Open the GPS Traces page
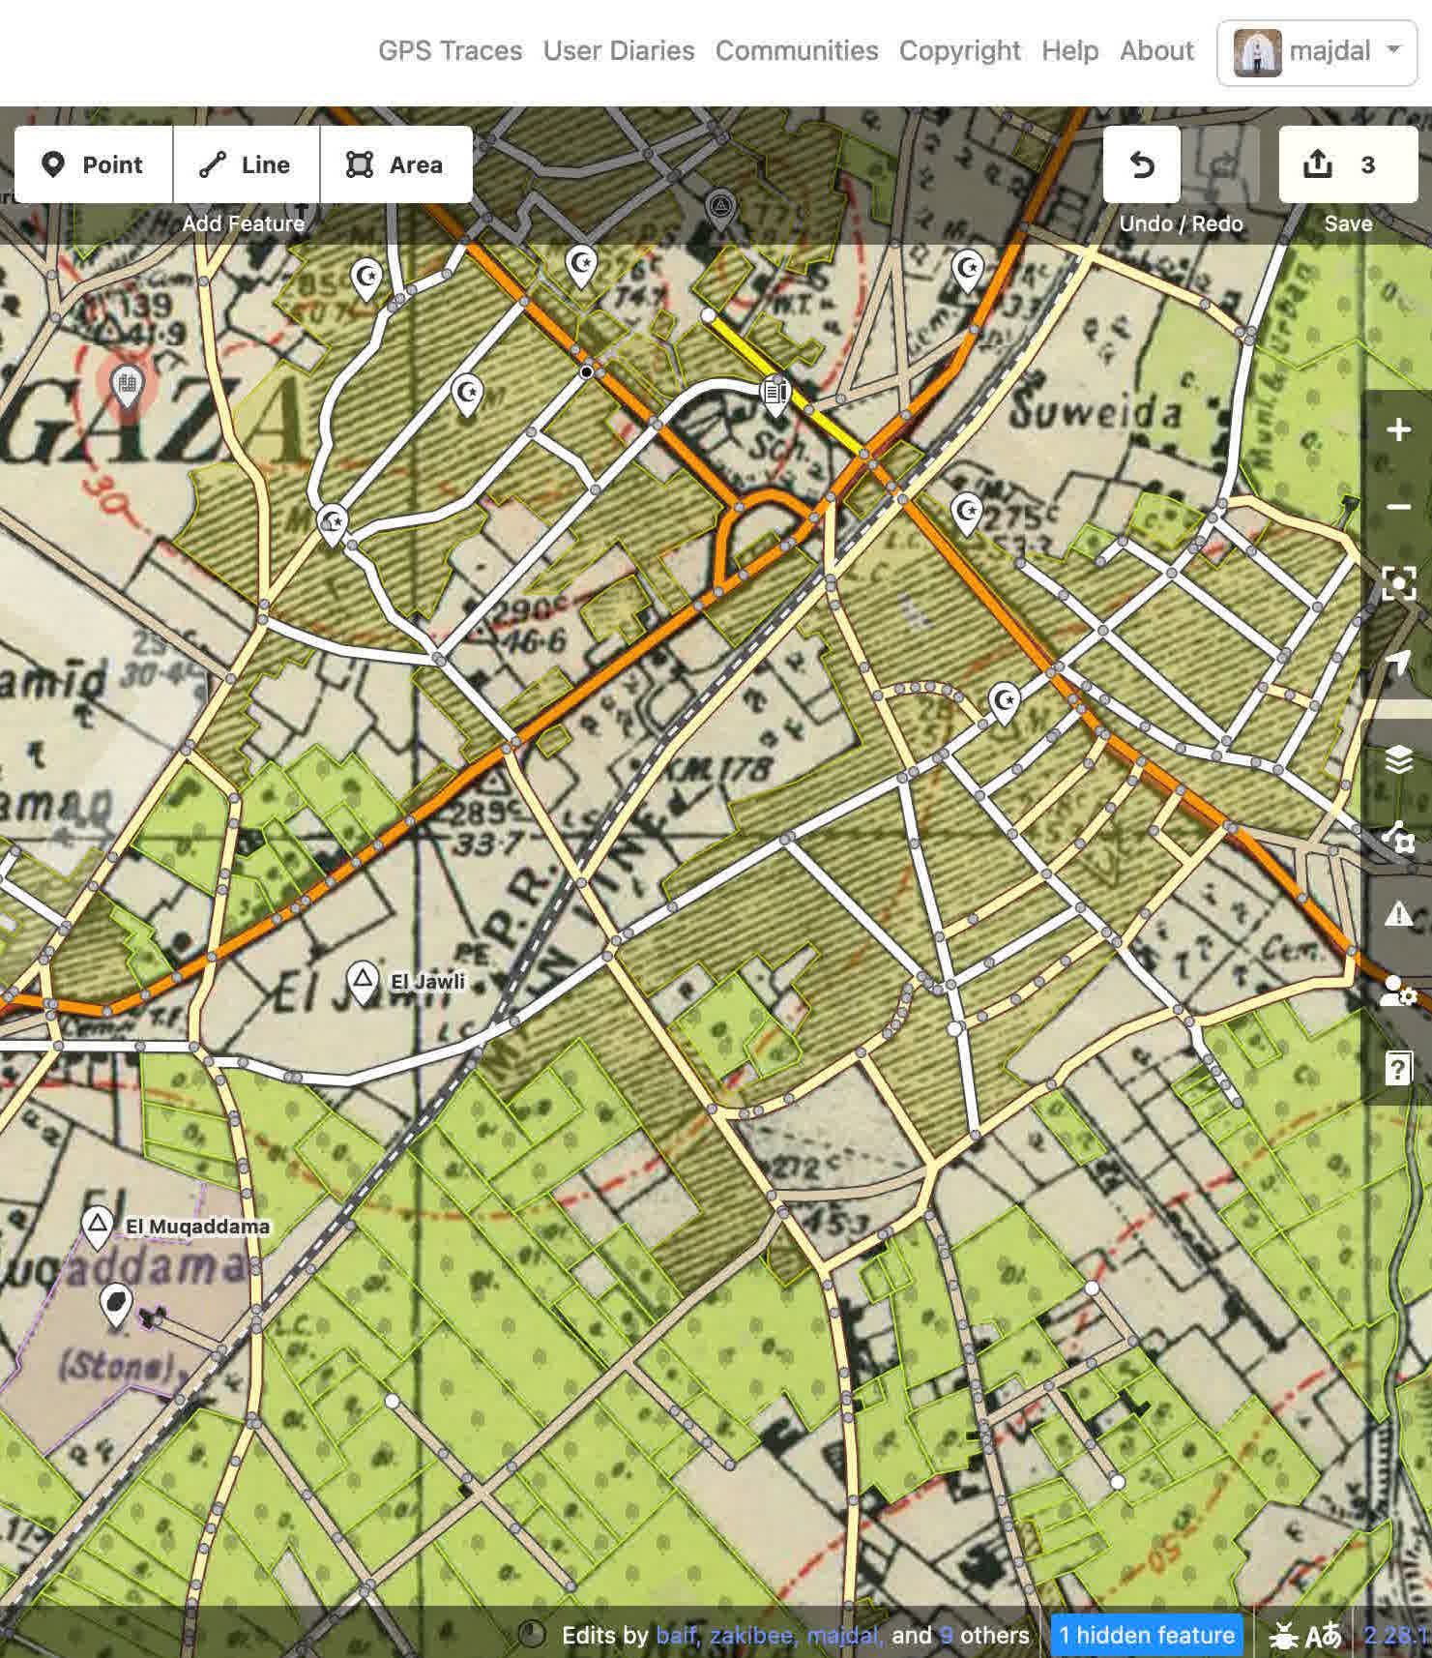The width and height of the screenshot is (1432, 1658). [x=450, y=50]
